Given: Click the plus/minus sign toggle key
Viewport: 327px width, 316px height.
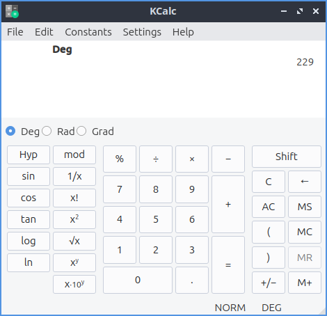Looking at the screenshot, I should pos(269,283).
